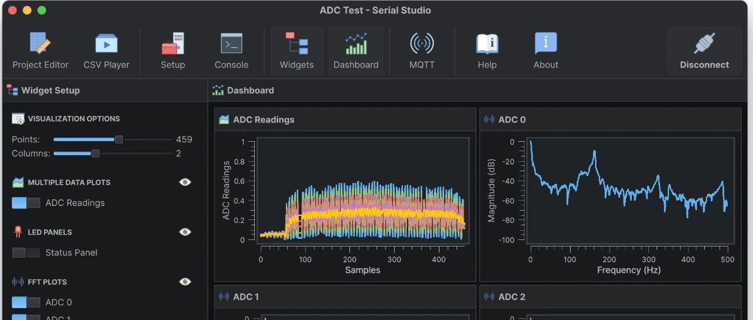
Task: Toggle visibility of FFT Plots
Action: (x=185, y=282)
